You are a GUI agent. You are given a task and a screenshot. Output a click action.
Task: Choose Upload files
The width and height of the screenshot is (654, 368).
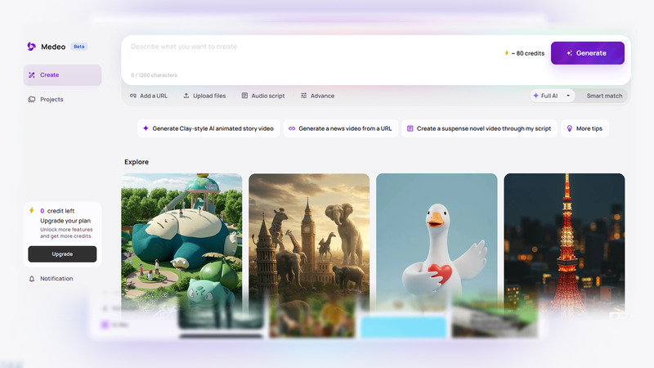coord(204,96)
